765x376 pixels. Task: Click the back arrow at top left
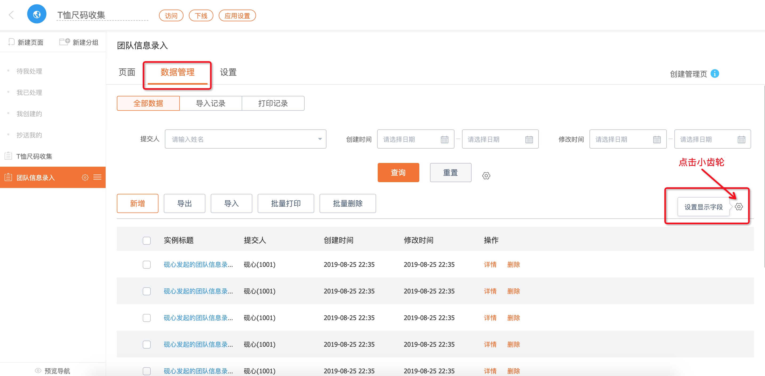[x=11, y=15]
